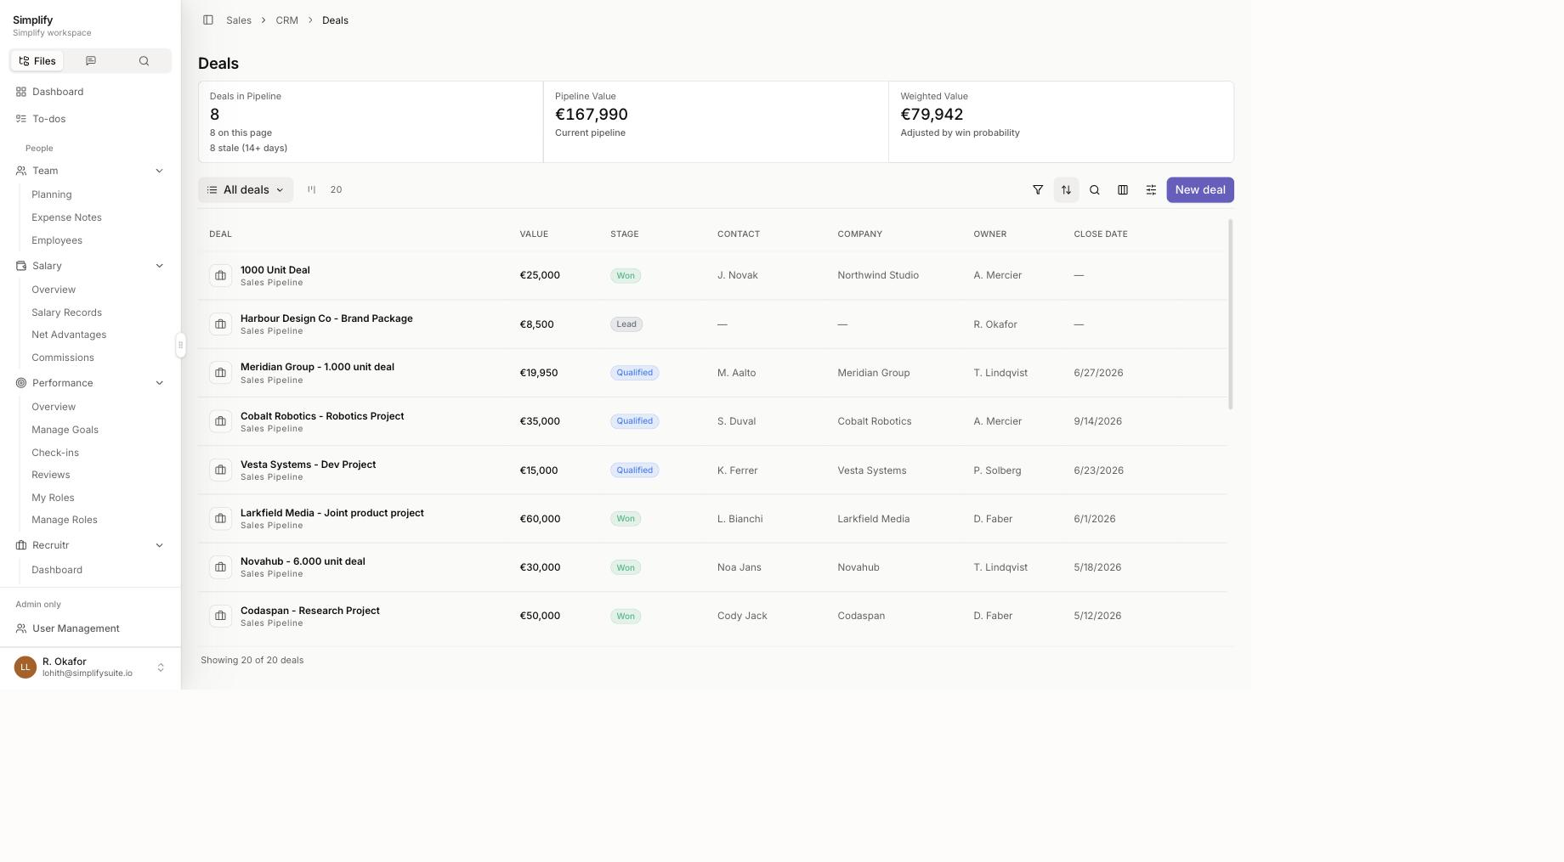Click the deals table vertical scrollbar
Image resolution: width=1564 pixels, height=862 pixels.
1231,314
